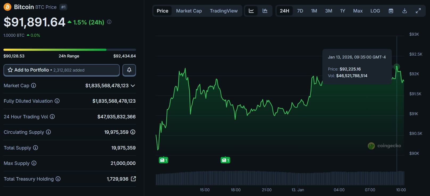Viewport: 430px width, 196px height.
Task: Open the first news marker on chart
Action: (163, 160)
